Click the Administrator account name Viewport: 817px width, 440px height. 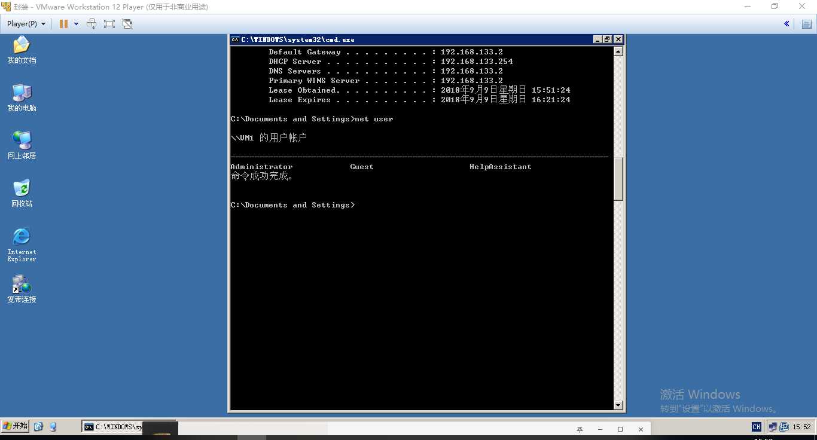pyautogui.click(x=261, y=167)
